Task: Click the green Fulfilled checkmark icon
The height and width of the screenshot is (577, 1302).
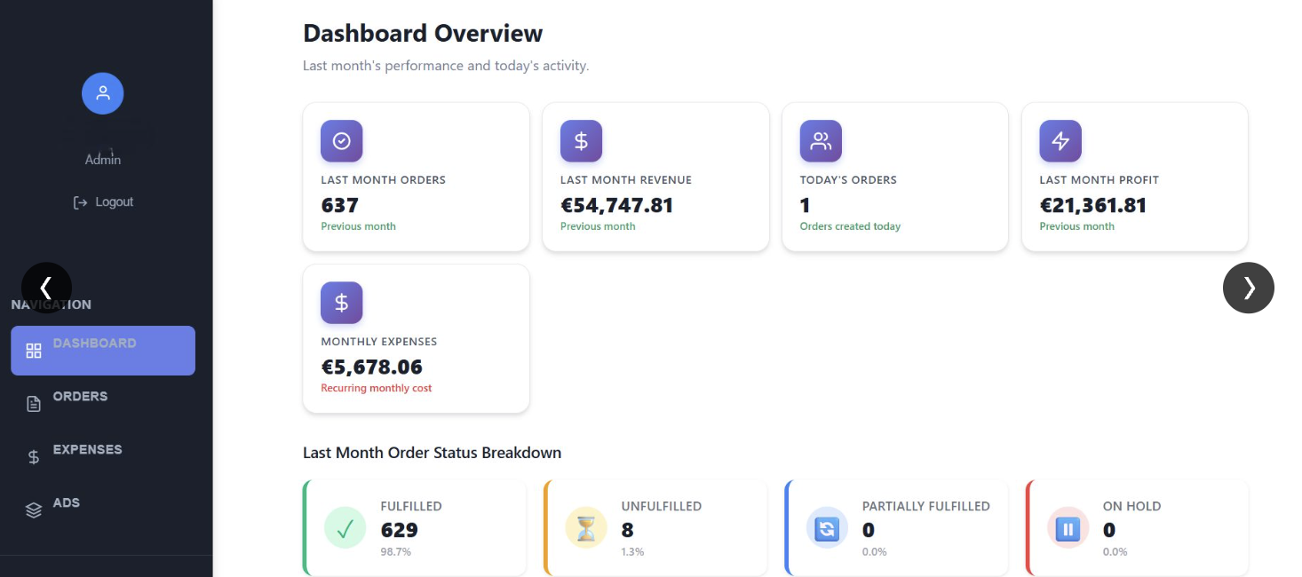Action: 345,529
